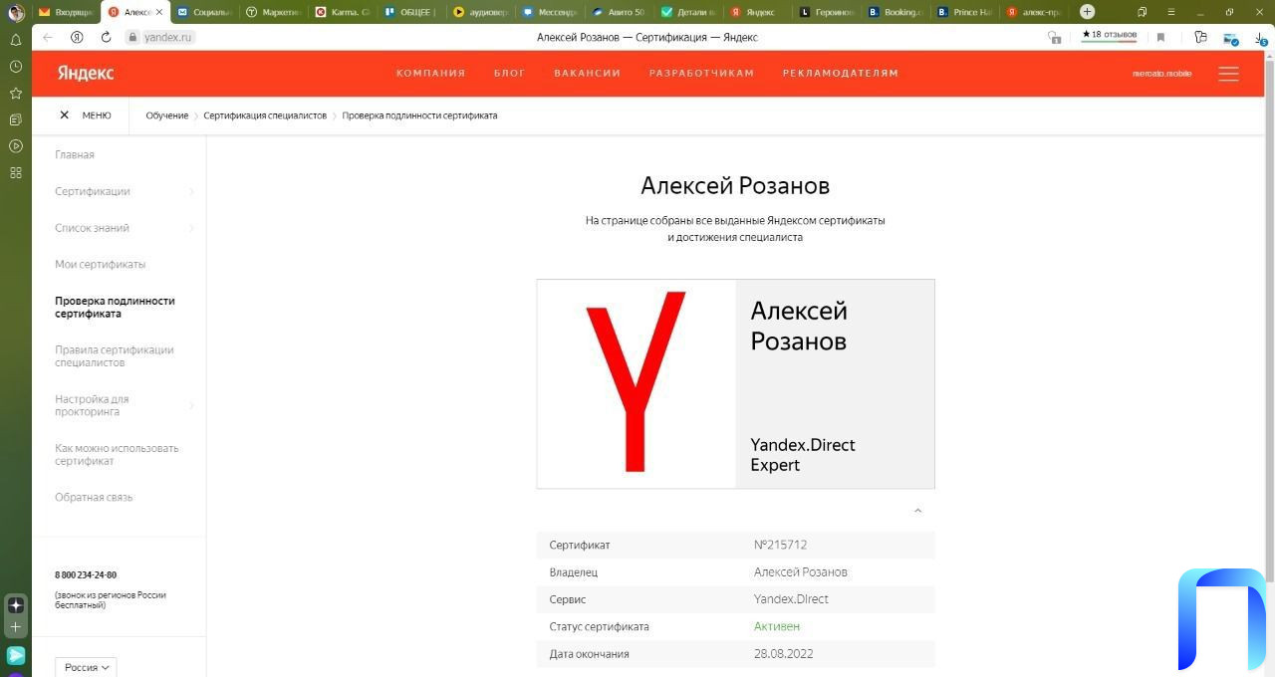Click yandex.ru address bar
The width and height of the screenshot is (1275, 677).
[x=168, y=37]
